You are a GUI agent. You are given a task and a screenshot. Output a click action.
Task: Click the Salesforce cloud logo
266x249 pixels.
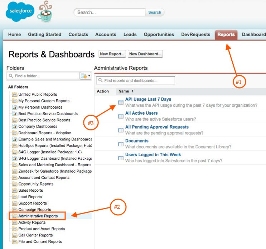[x=20, y=11]
